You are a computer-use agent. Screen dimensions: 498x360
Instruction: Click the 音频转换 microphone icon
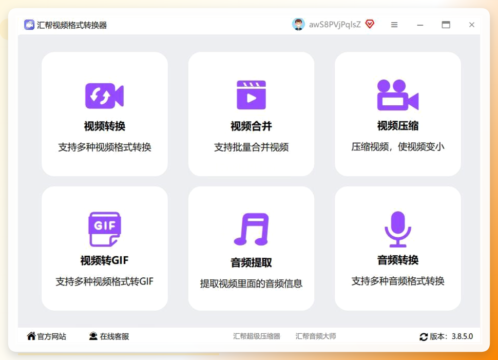(398, 229)
